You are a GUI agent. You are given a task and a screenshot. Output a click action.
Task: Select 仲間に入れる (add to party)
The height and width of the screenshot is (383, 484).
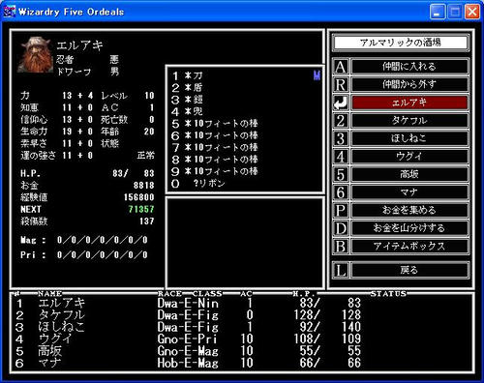coord(409,67)
